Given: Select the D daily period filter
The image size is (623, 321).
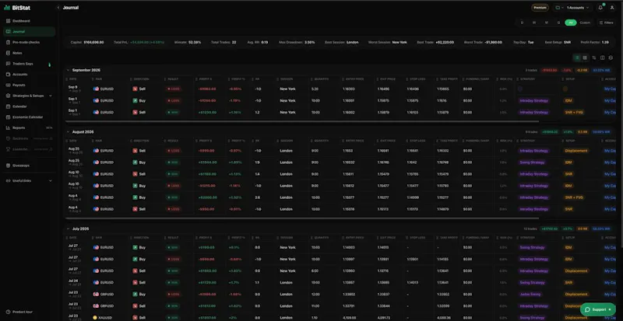Looking at the screenshot, I should [x=522, y=23].
